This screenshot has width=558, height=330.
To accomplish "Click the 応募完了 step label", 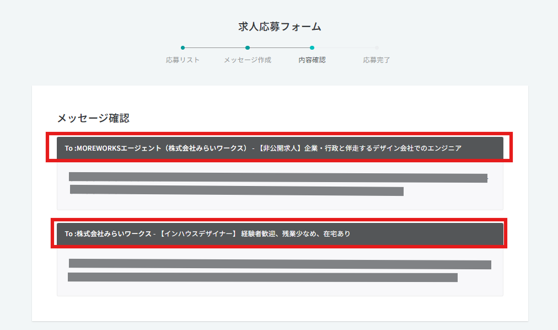I will click(377, 60).
